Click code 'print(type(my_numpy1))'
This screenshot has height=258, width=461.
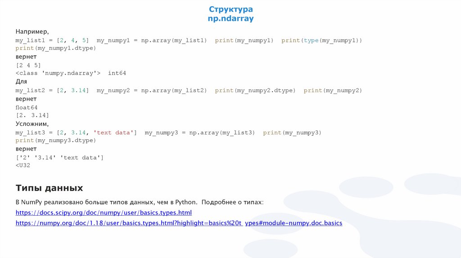[x=321, y=40]
